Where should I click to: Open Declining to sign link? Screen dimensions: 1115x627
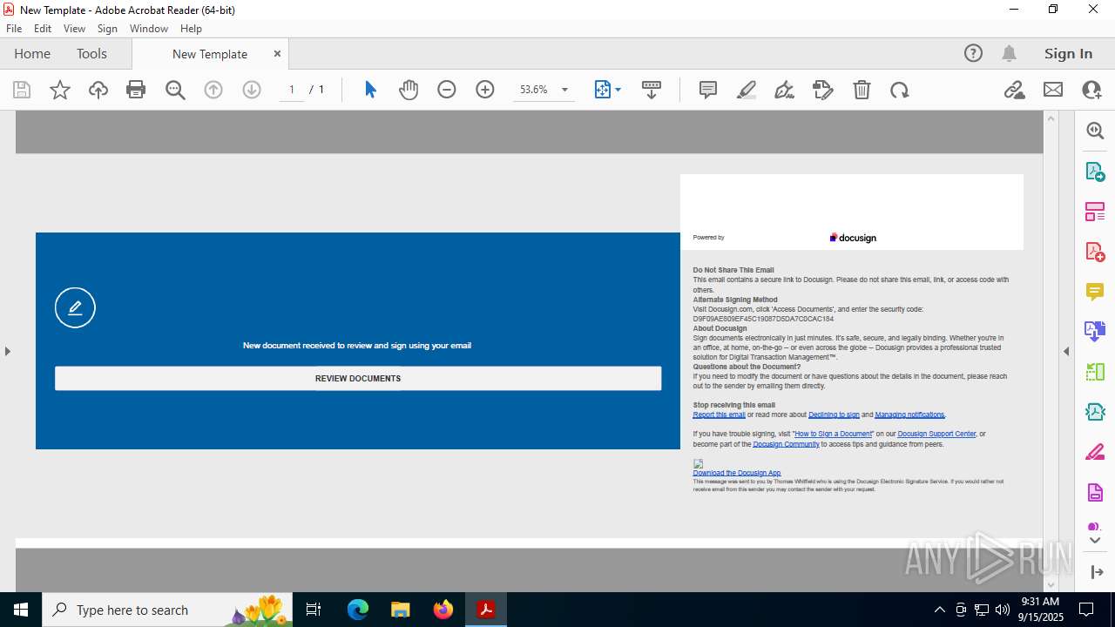[834, 415]
